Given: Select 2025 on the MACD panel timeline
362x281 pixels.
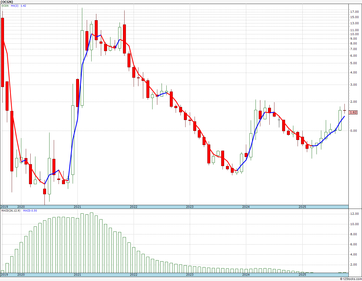Looking at the screenshot, I should [x=302, y=275].
